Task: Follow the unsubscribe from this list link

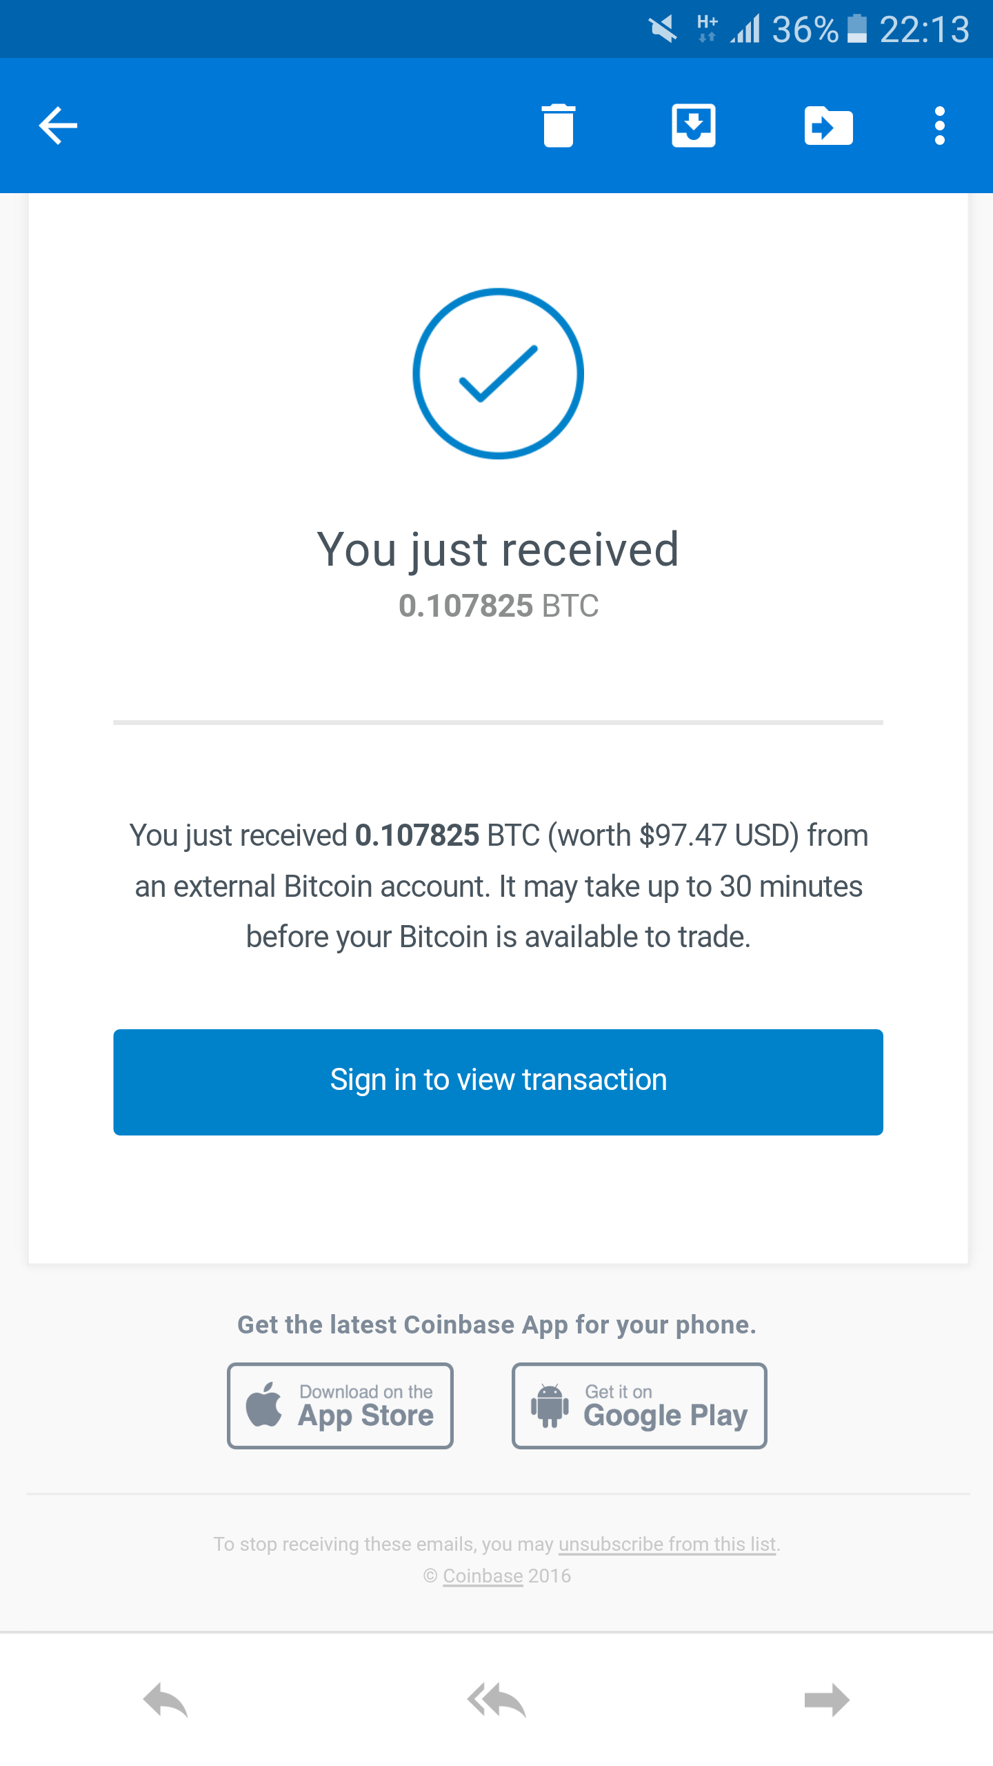Action: pyautogui.click(x=667, y=1544)
